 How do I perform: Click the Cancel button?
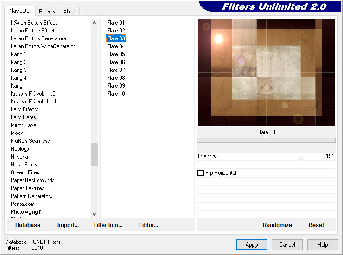click(x=287, y=245)
